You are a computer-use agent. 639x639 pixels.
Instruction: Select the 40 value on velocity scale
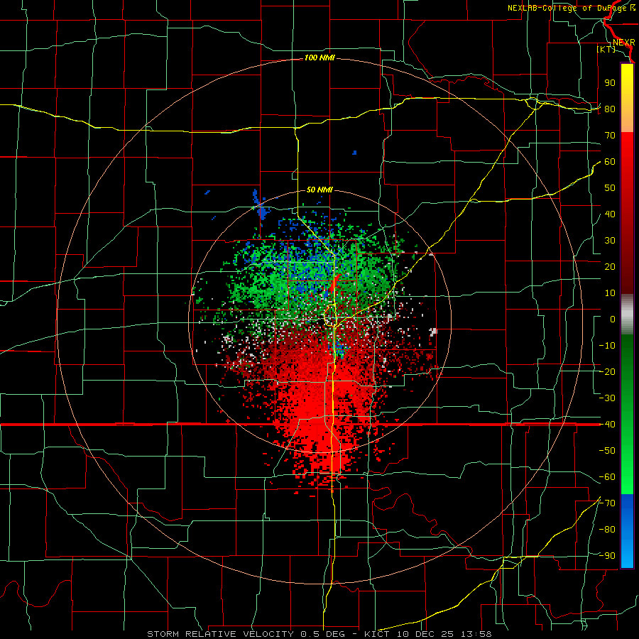[x=610, y=214]
